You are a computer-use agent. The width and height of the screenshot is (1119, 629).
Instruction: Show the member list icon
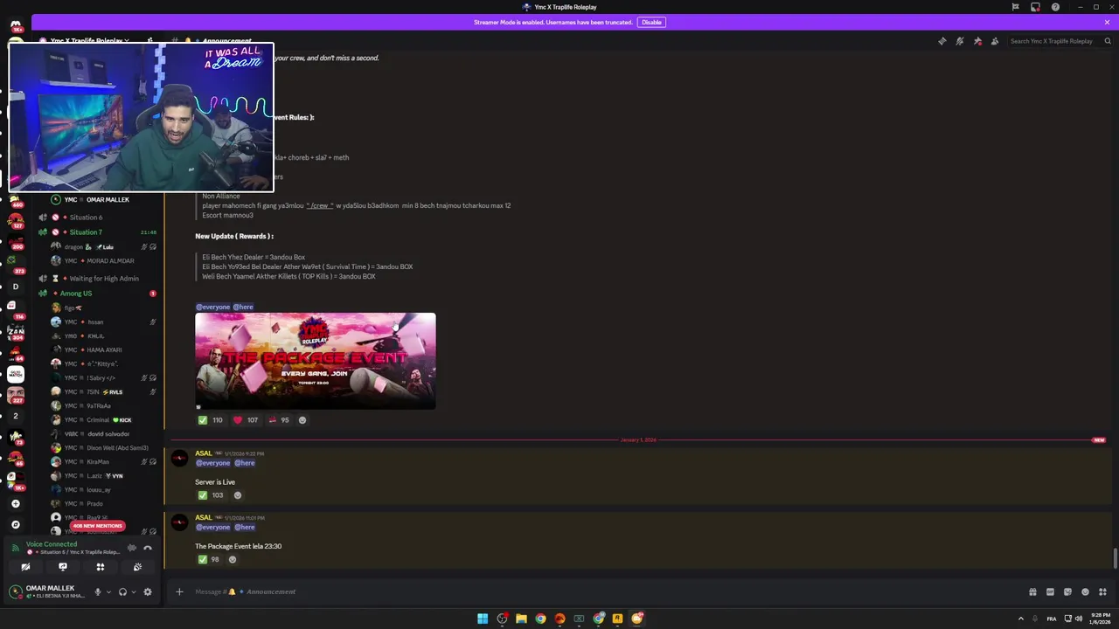click(995, 41)
